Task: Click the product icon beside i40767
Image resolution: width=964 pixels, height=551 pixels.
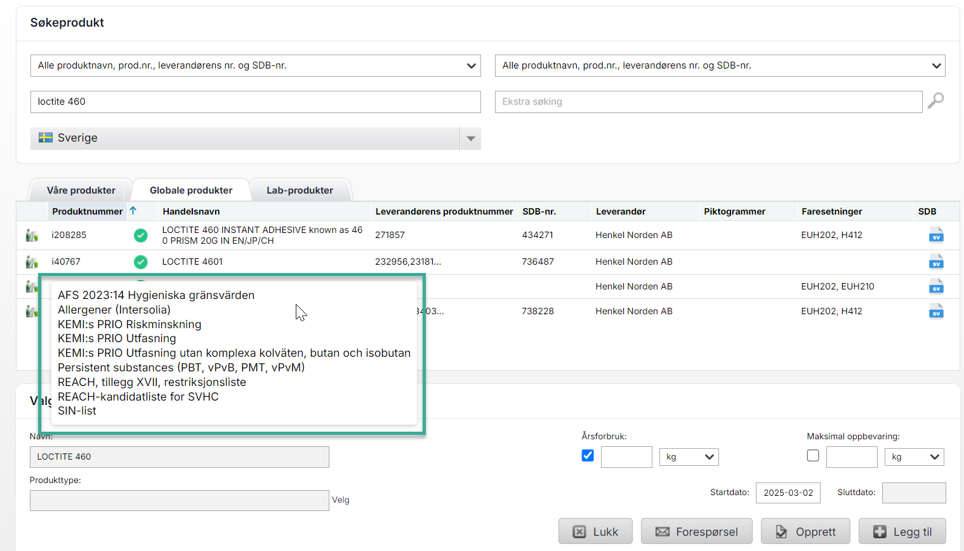Action: 32,262
